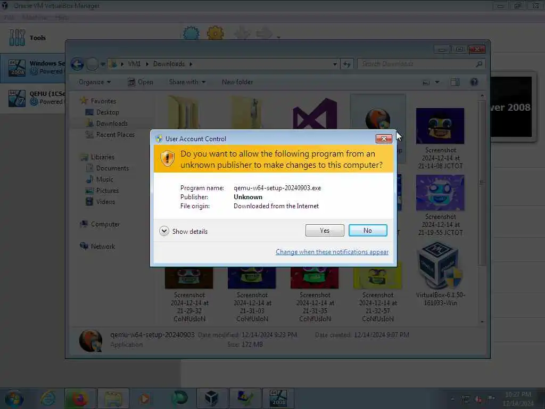Select QEMU VM entry in VirtualBox
The height and width of the screenshot is (409, 545).
(33, 98)
